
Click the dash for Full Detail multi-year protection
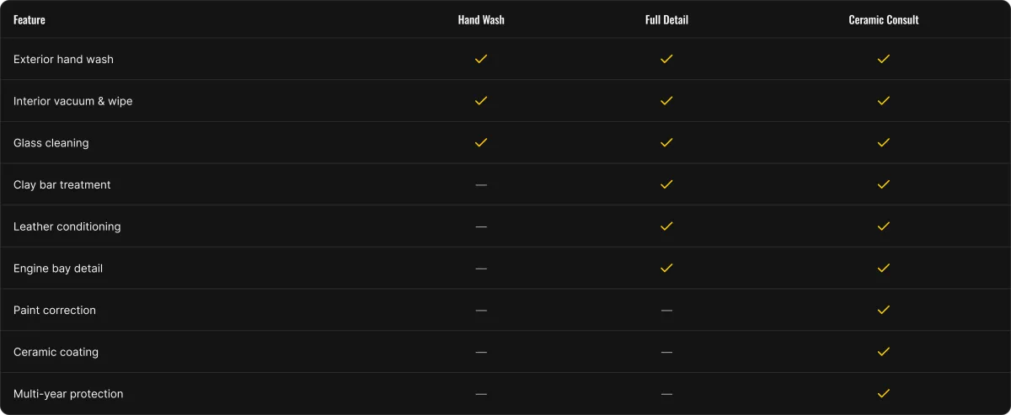pos(666,394)
